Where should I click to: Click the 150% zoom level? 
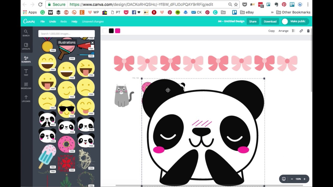tap(298, 179)
